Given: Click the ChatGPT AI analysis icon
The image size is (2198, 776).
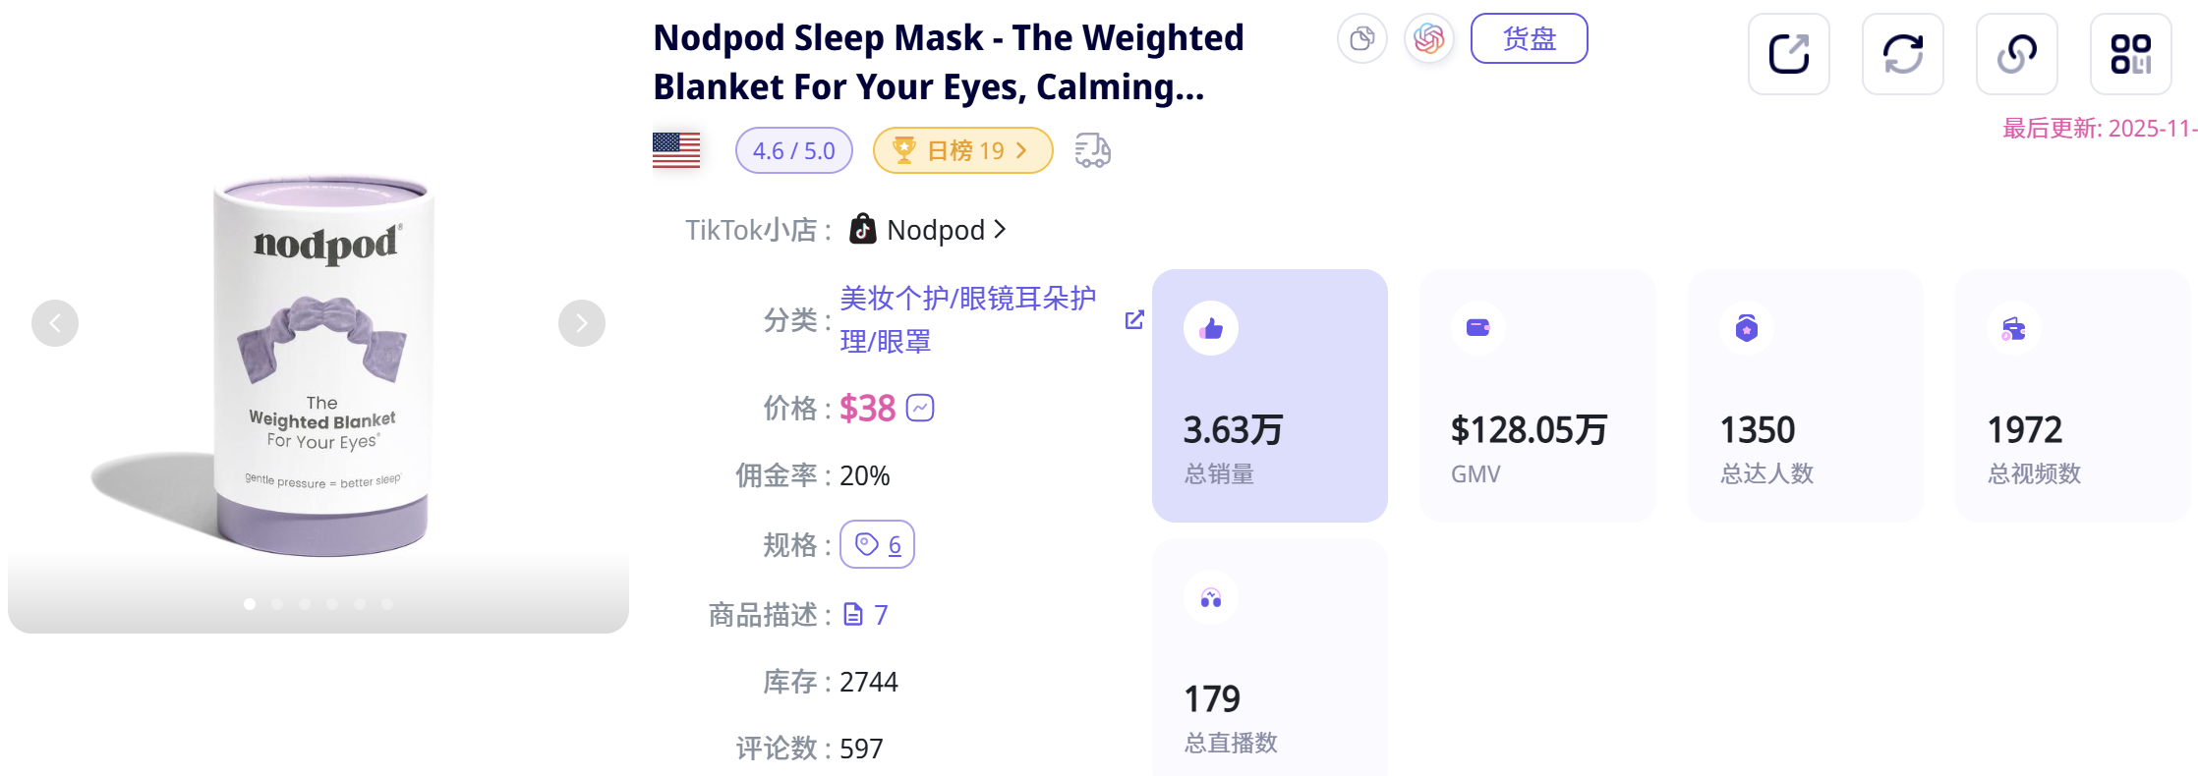Looking at the screenshot, I should pyautogui.click(x=1428, y=39).
